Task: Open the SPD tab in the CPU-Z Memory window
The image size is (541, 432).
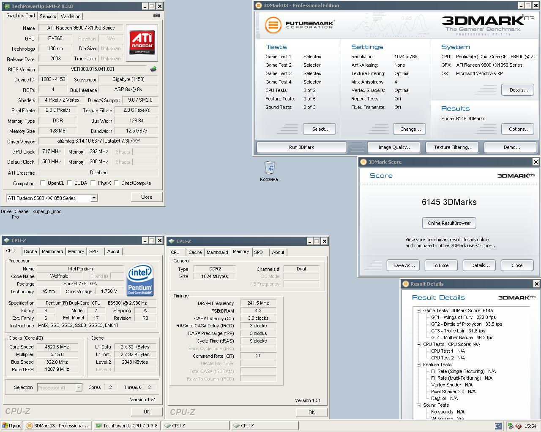Action: [x=258, y=252]
